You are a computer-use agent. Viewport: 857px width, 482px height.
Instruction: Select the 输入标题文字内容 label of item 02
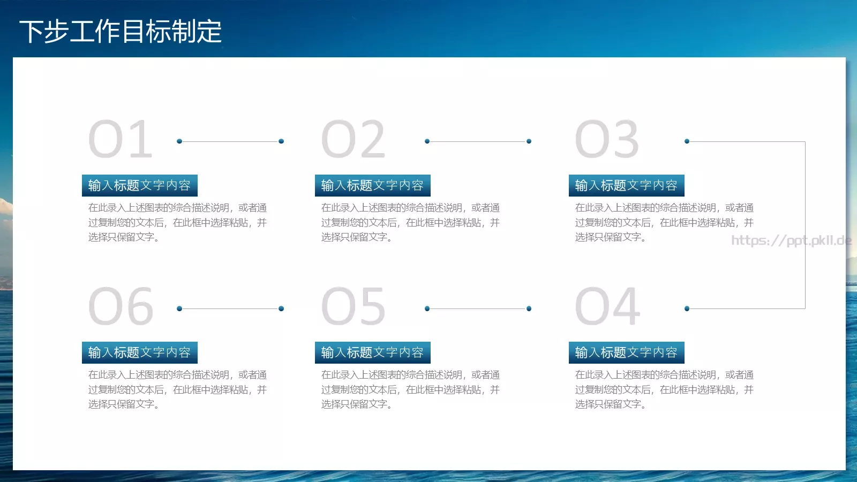pos(373,185)
